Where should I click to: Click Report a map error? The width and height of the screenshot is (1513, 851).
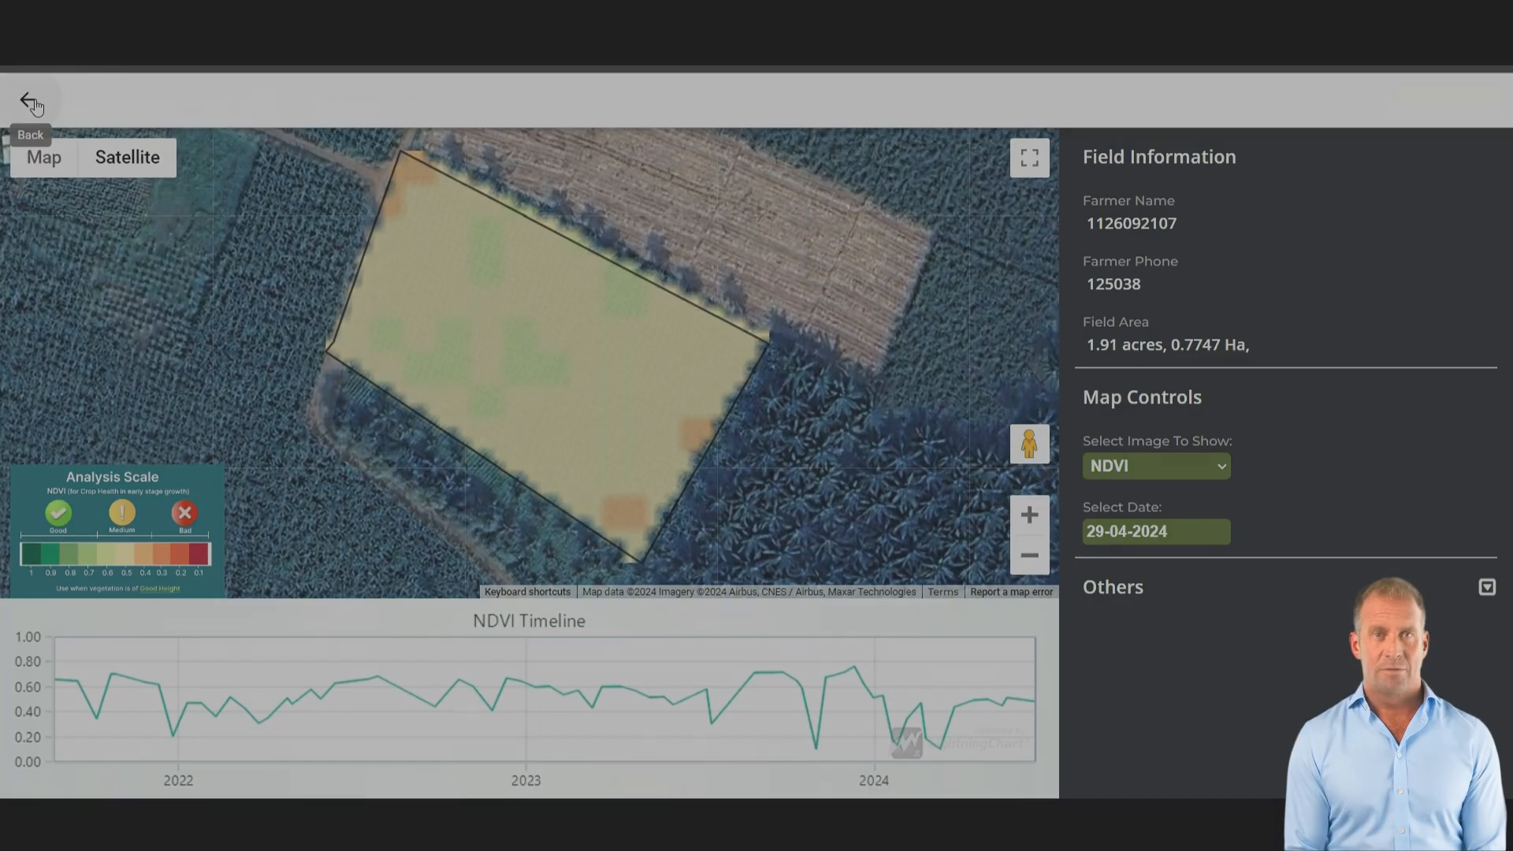coord(1011,592)
